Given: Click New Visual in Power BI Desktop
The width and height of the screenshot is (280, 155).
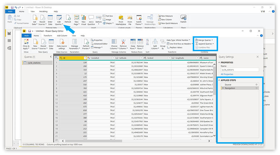Looking at the screenshot, I should (84, 20).
